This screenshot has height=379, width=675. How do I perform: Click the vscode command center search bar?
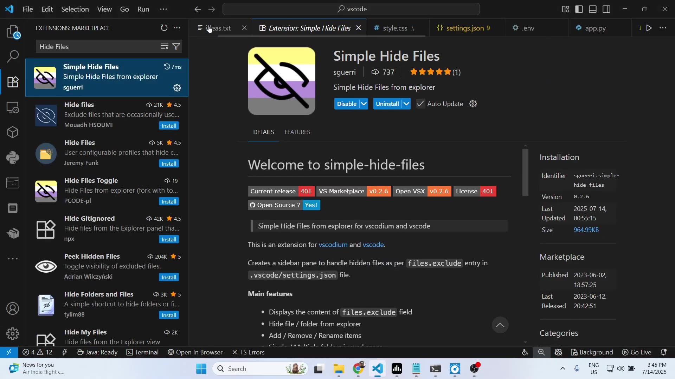(351, 9)
